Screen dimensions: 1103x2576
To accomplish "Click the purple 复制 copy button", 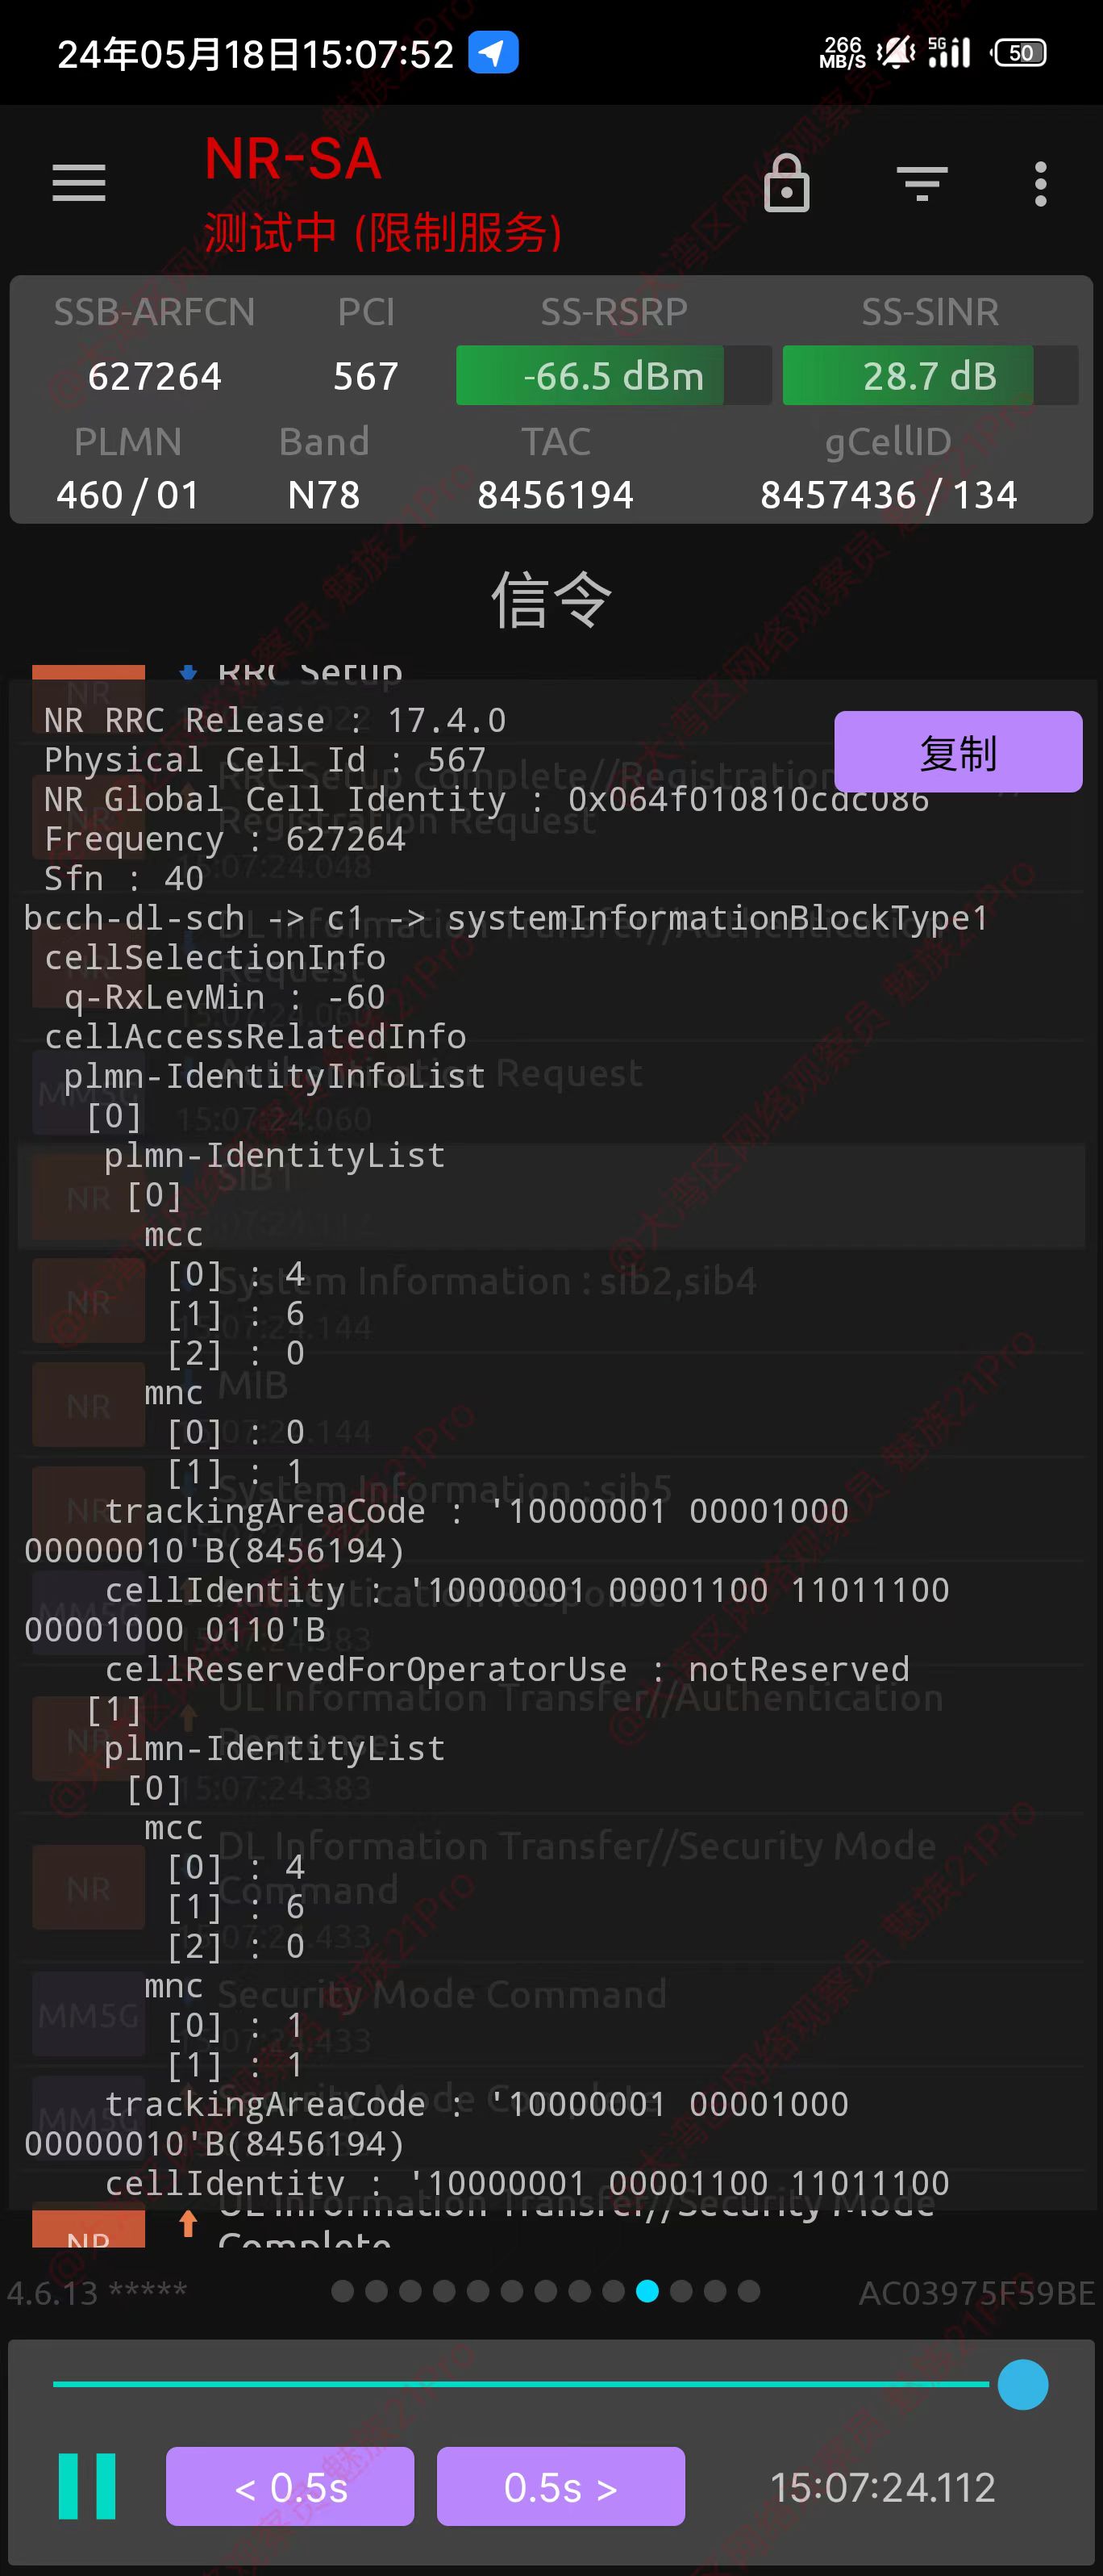I will [957, 752].
